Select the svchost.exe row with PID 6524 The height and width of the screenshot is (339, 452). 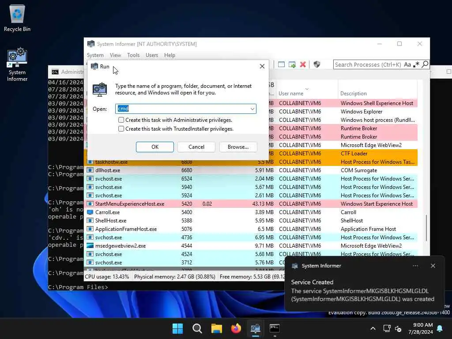click(251, 179)
